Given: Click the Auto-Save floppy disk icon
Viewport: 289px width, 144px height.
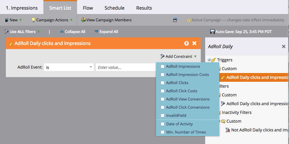Looking at the screenshot, I should [x=212, y=32].
